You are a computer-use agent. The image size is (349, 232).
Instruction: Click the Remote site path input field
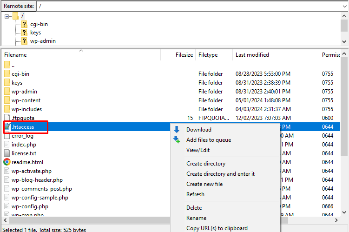coord(189,6)
